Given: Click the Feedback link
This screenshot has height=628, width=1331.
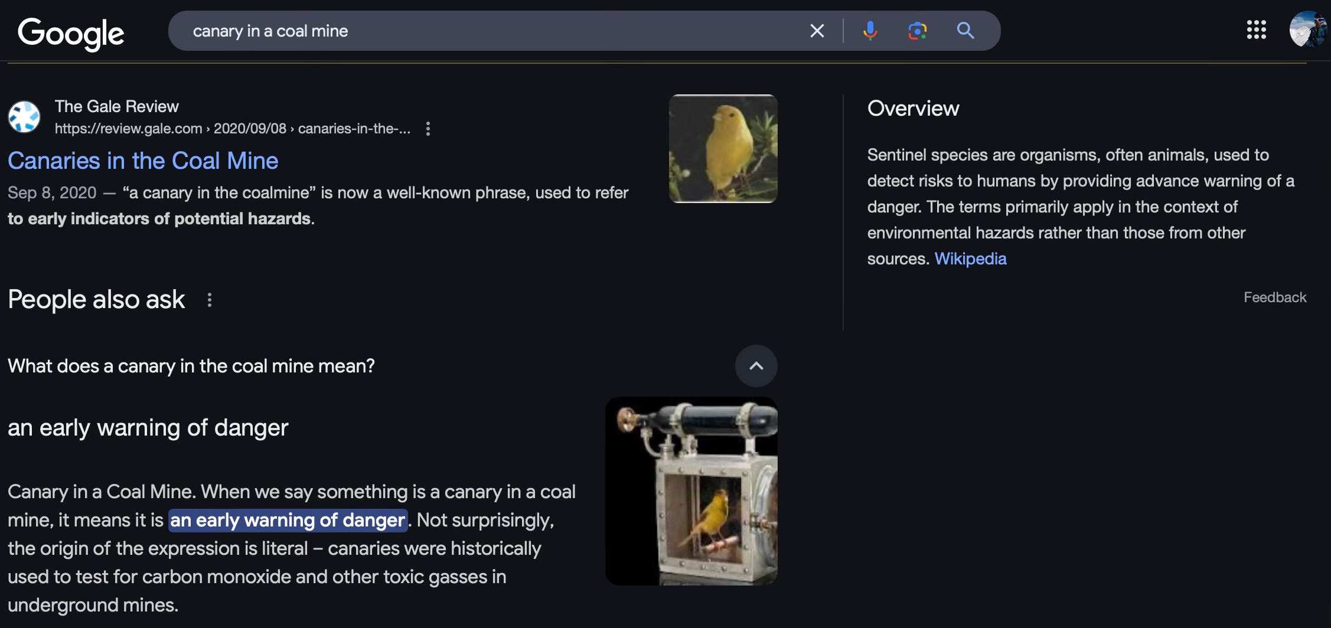Looking at the screenshot, I should click(1275, 297).
